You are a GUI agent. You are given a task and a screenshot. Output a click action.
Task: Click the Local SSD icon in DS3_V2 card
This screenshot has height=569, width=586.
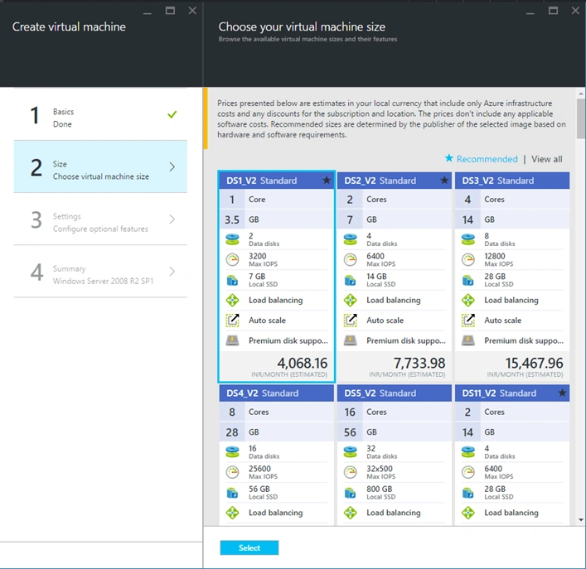(x=468, y=280)
